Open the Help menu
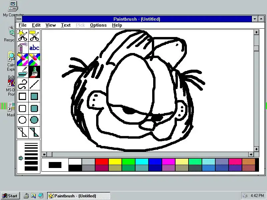Screen dimensions: 267x200 point(117,25)
